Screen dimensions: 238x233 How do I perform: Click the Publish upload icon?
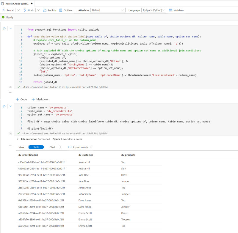(x=45, y=10)
